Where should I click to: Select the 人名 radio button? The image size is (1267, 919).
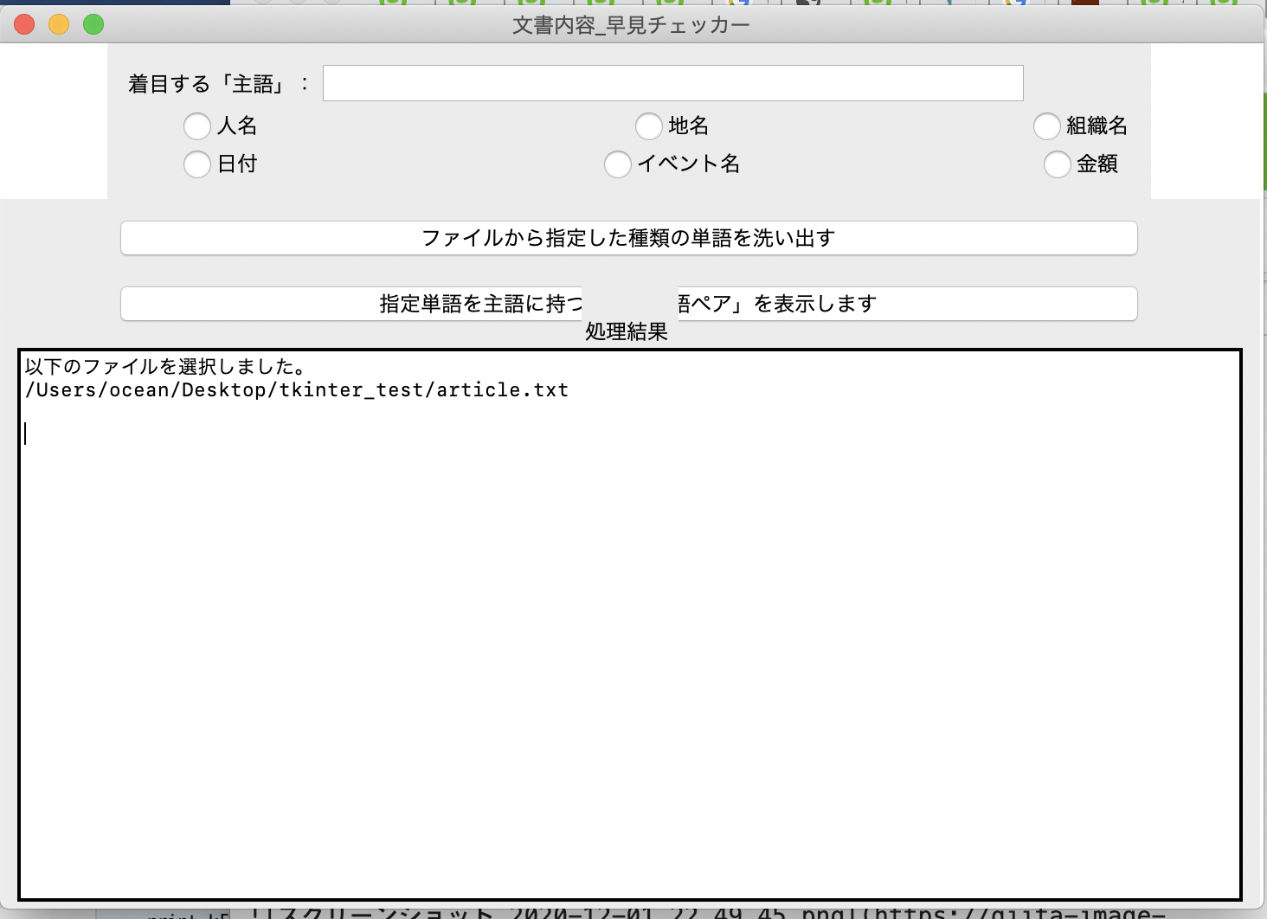coord(196,126)
